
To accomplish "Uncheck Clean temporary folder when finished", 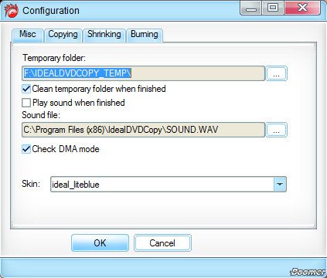I will click(26, 89).
